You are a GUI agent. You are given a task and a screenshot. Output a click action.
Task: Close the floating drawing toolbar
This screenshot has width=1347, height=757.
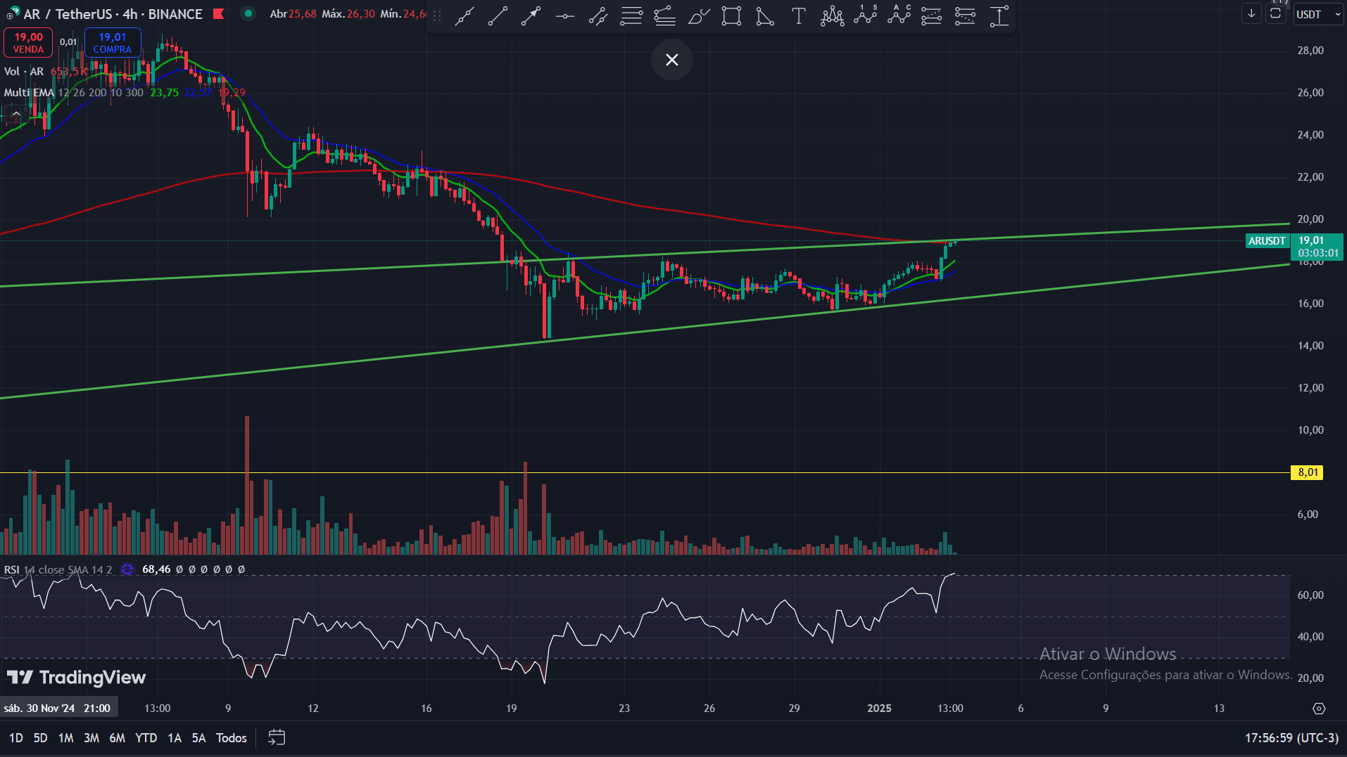[x=672, y=60]
